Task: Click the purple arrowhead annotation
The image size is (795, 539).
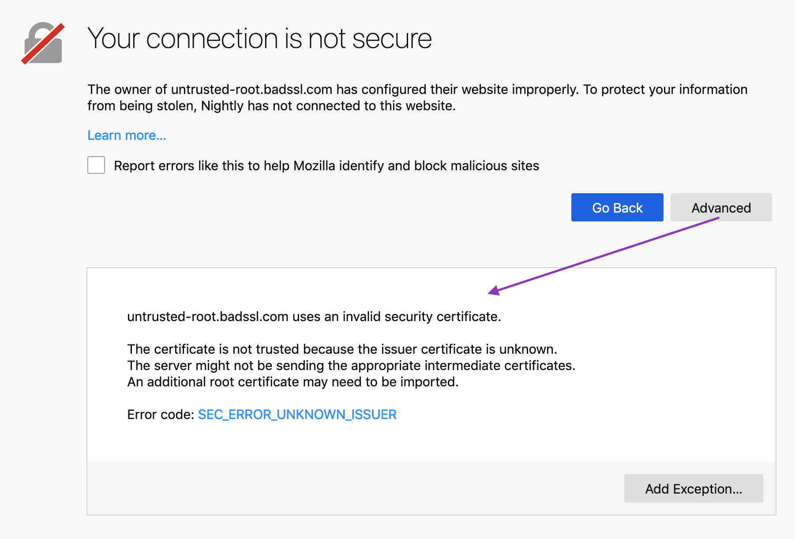Action: pos(494,291)
